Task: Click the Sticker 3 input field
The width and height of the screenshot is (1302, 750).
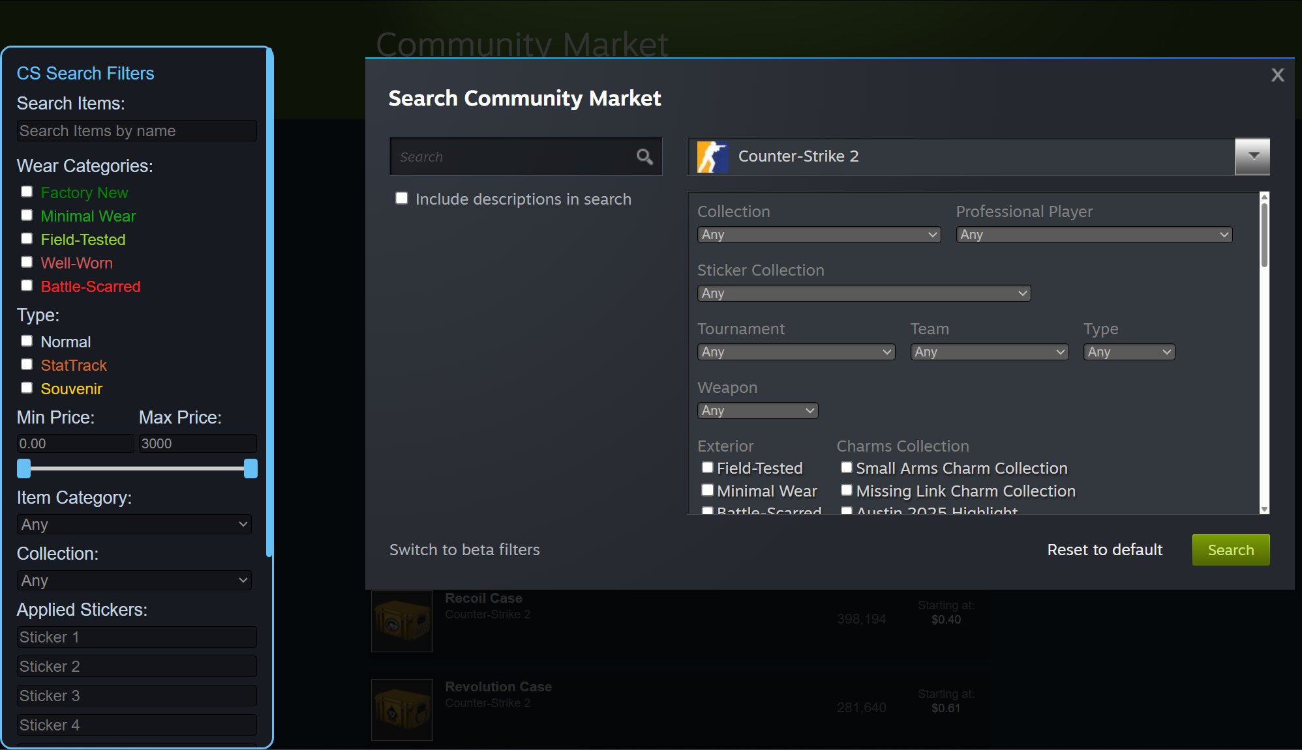Action: tap(137, 696)
